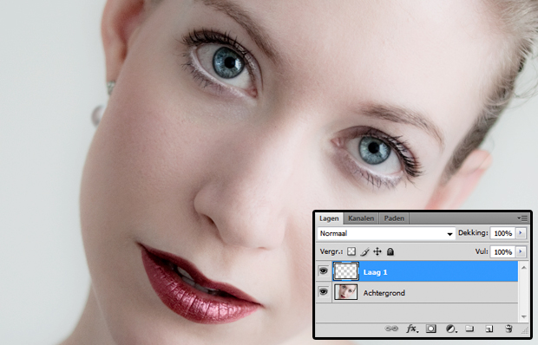538x345 pixels.
Task: Toggle lock all padlock icon
Action: point(390,251)
